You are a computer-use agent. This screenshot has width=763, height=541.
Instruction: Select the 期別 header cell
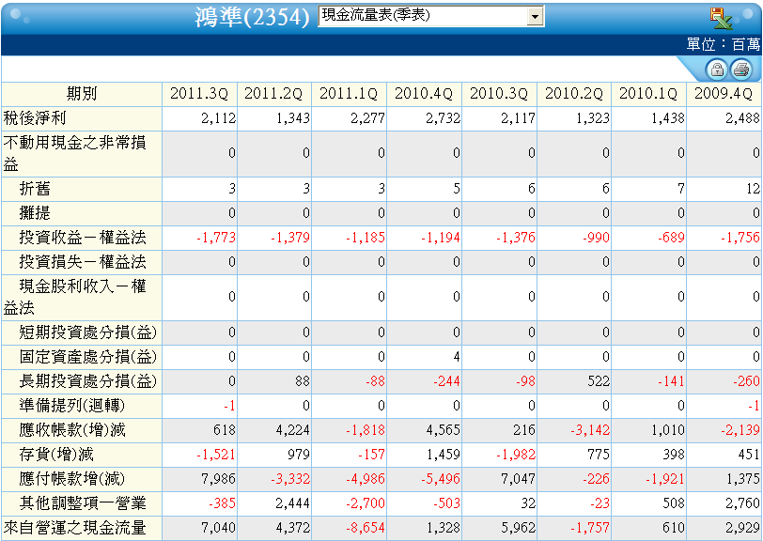point(82,93)
